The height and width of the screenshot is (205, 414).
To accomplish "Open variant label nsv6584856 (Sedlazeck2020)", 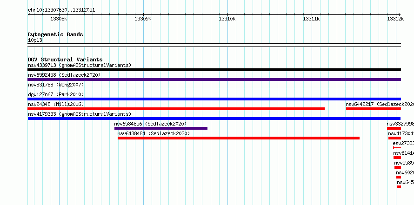I will click(x=150, y=124).
